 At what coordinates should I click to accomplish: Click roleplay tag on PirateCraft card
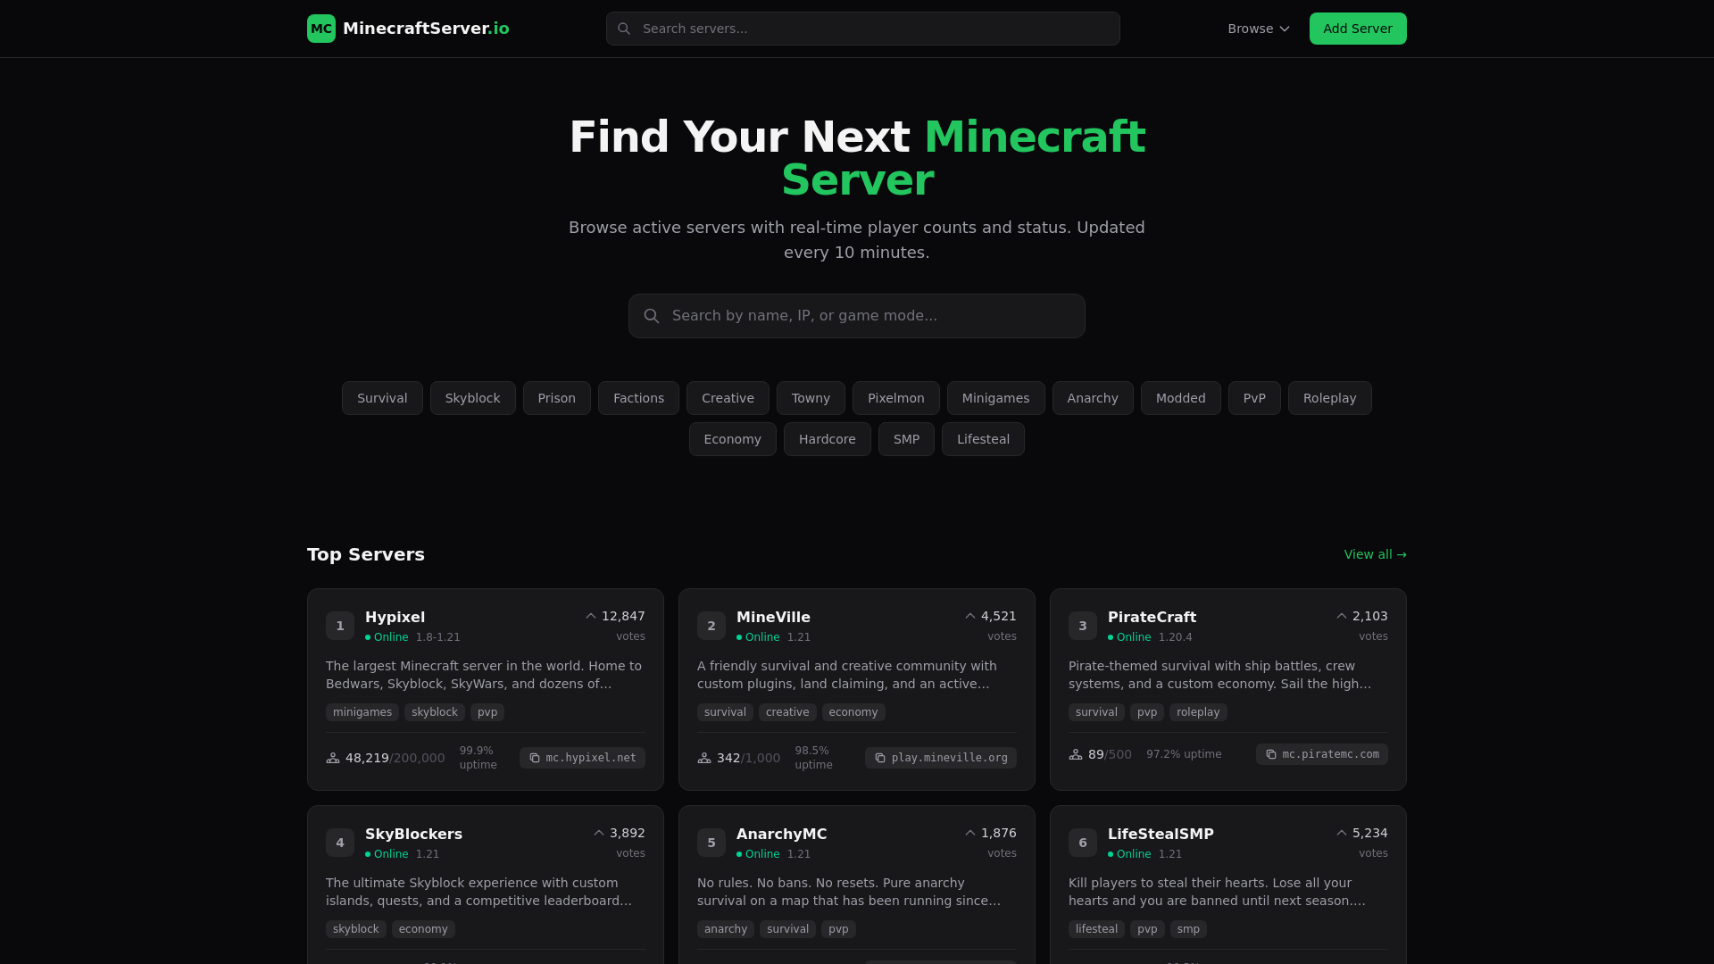coord(1198,712)
